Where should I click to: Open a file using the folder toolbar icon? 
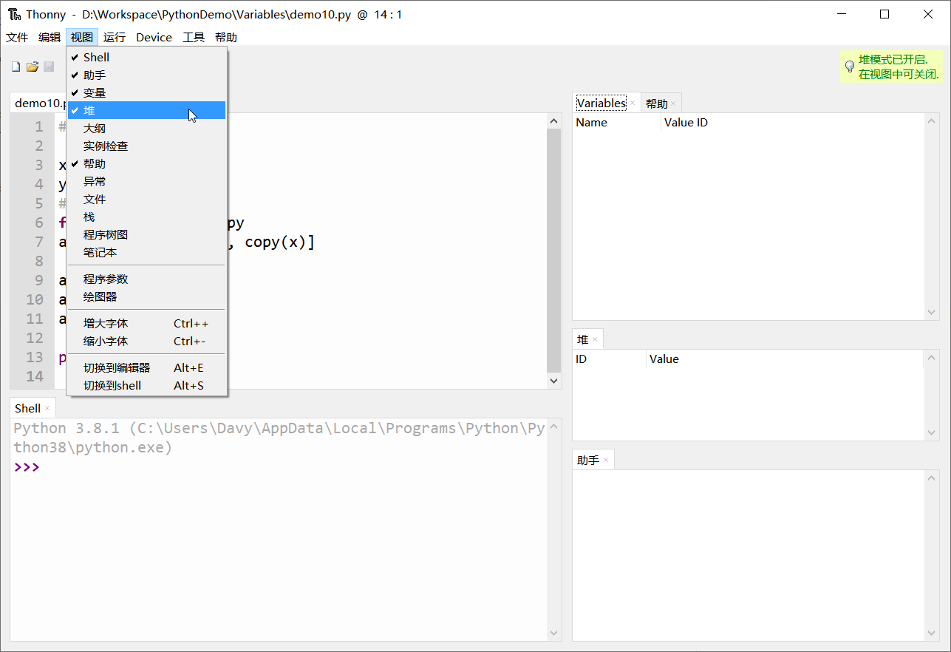point(33,66)
